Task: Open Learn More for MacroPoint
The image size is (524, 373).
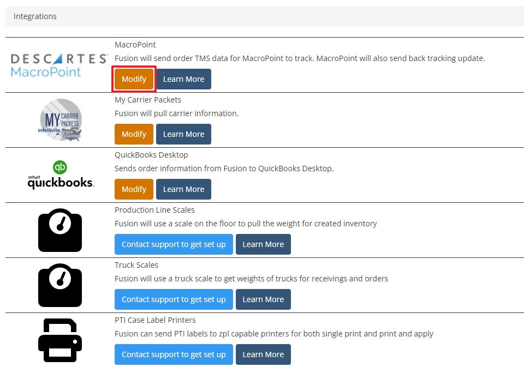Action: pyautogui.click(x=183, y=79)
